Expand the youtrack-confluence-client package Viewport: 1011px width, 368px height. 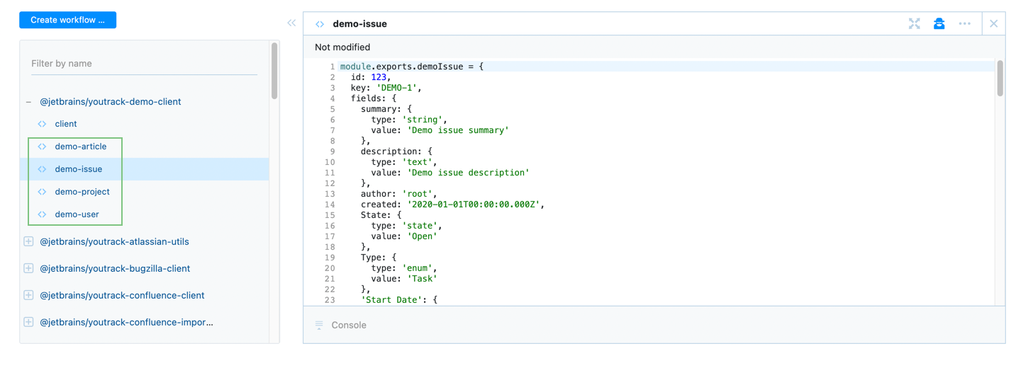[x=29, y=295]
